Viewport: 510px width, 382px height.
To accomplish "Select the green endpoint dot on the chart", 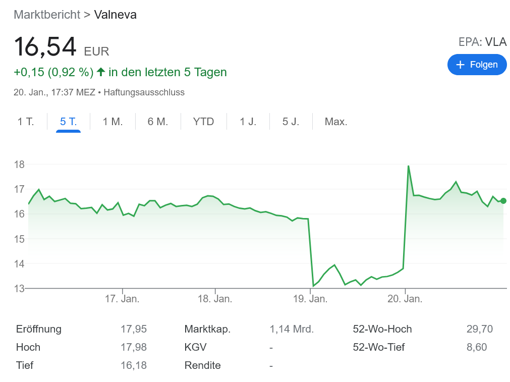I will point(502,201).
